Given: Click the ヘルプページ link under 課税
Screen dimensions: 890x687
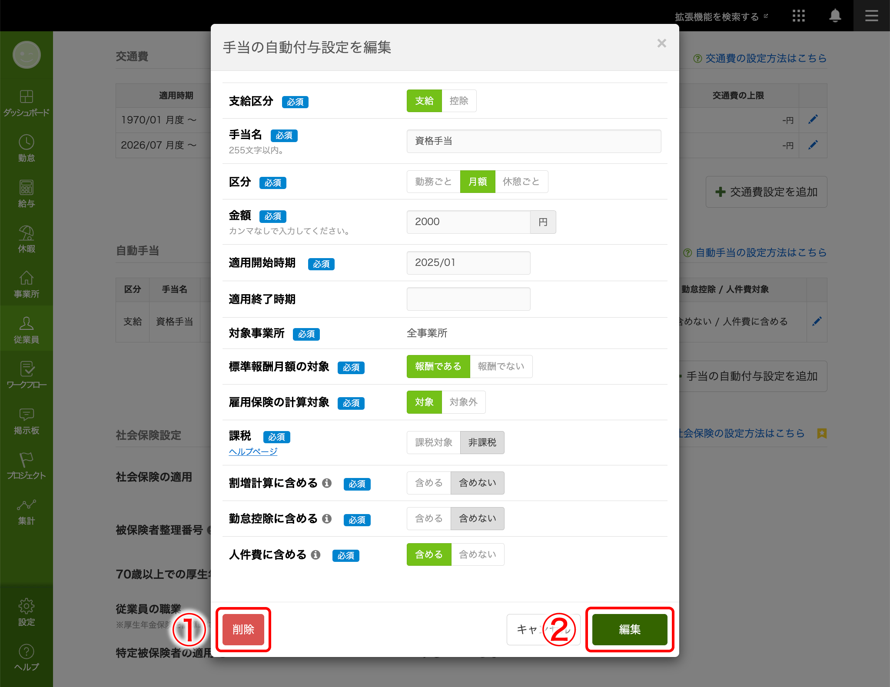Looking at the screenshot, I should pos(253,451).
